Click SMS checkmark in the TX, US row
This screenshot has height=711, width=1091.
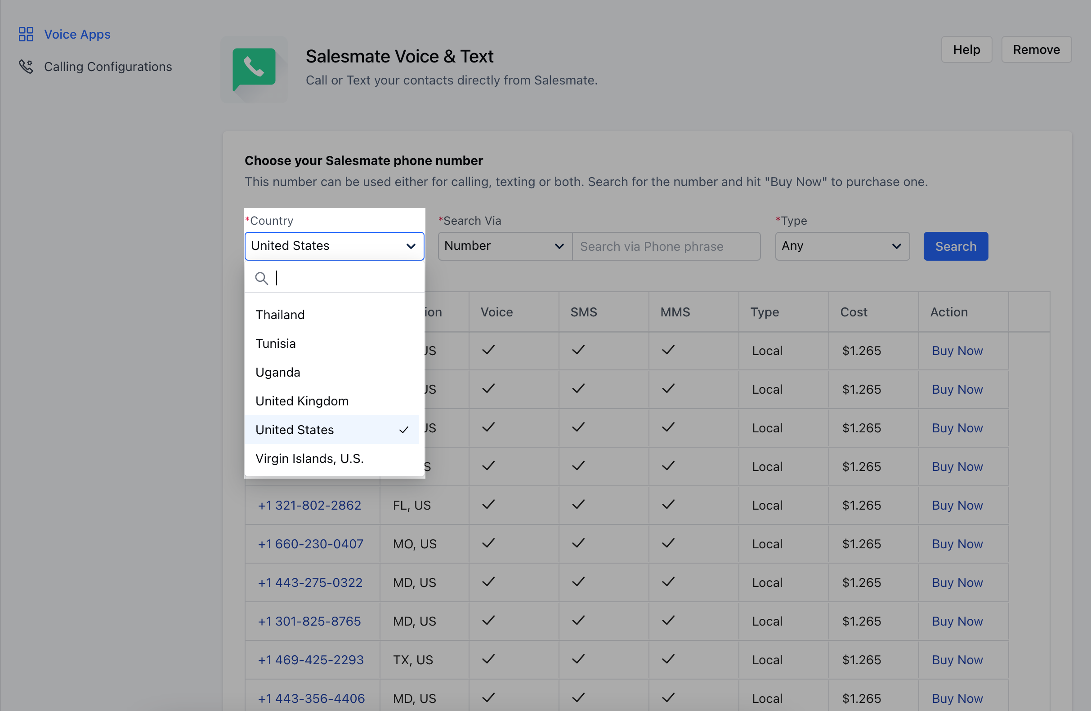(578, 660)
